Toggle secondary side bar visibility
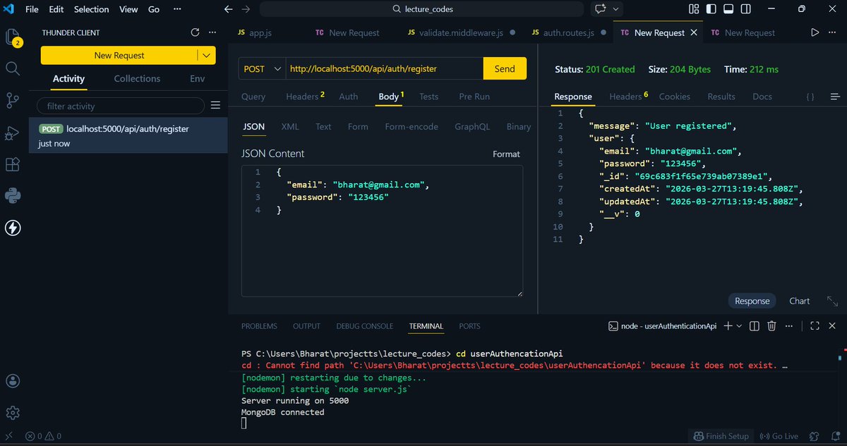847x446 pixels. (x=745, y=9)
